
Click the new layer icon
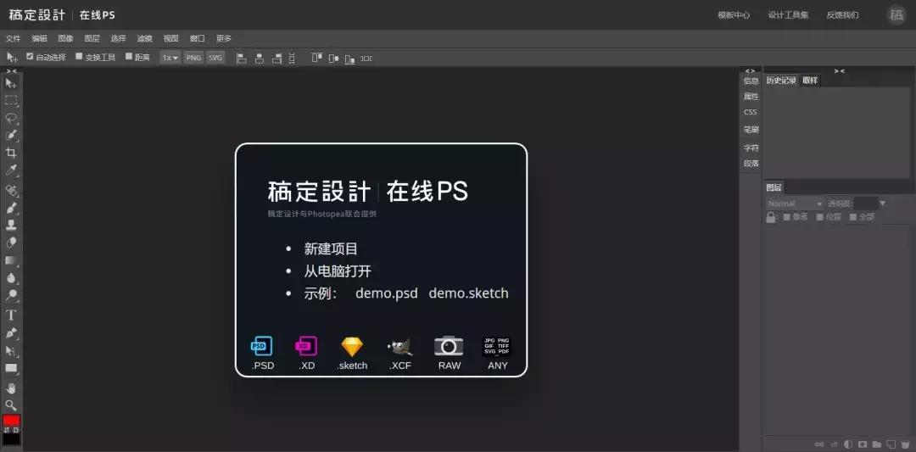click(891, 444)
